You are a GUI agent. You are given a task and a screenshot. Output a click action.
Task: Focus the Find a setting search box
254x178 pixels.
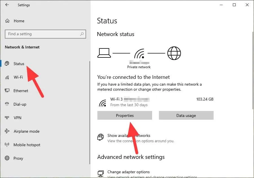pos(45,34)
